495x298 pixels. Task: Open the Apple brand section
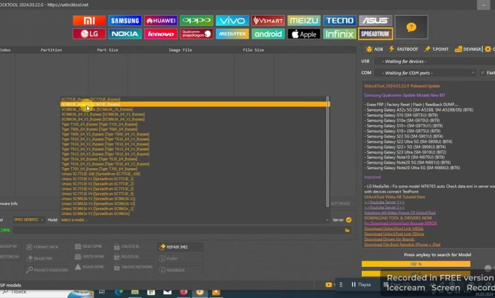(x=304, y=34)
